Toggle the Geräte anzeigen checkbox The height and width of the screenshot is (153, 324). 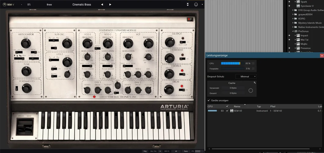pos(209,100)
